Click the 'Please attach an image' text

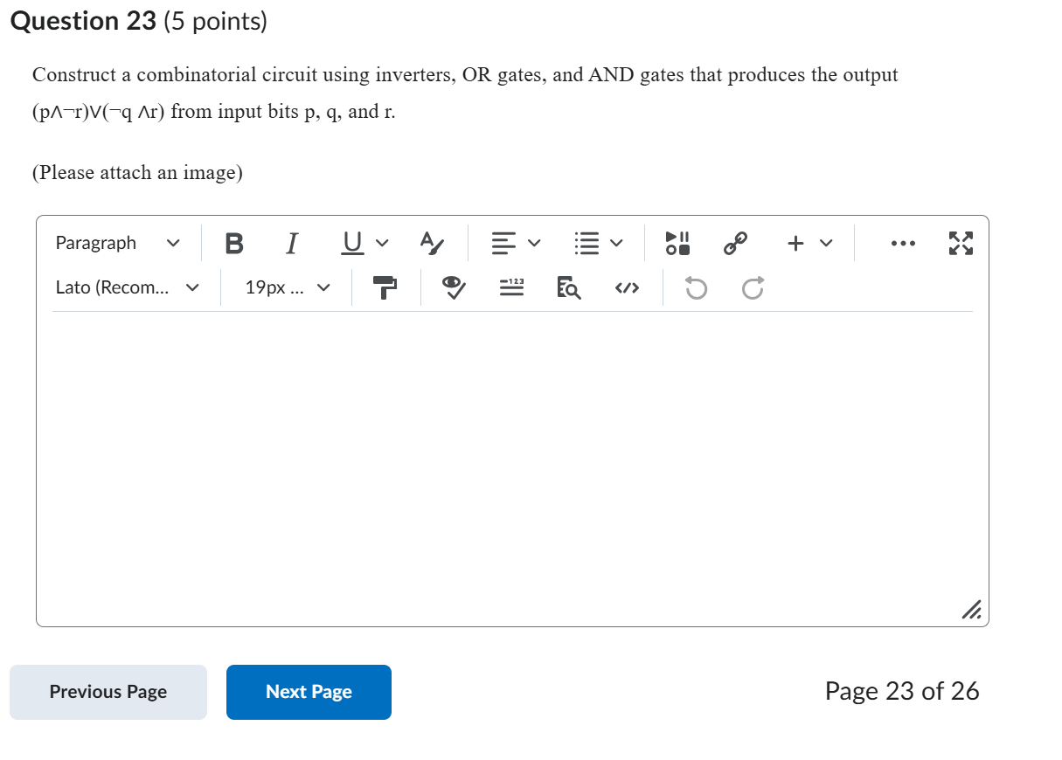pyautogui.click(x=138, y=173)
